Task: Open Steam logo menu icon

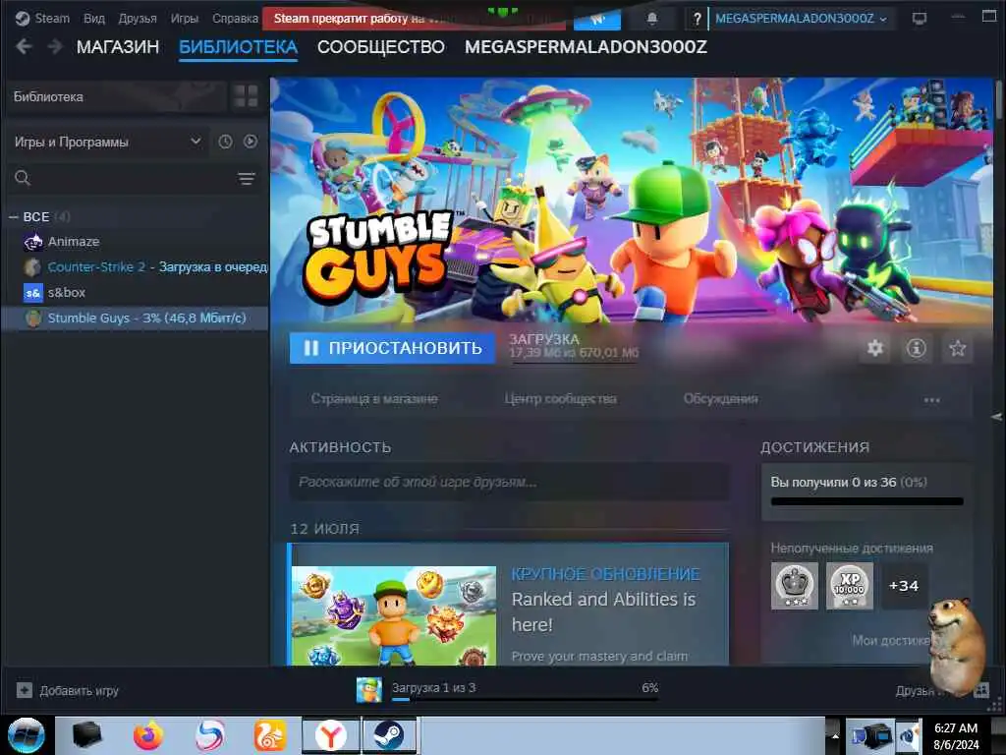Action: 23,18
